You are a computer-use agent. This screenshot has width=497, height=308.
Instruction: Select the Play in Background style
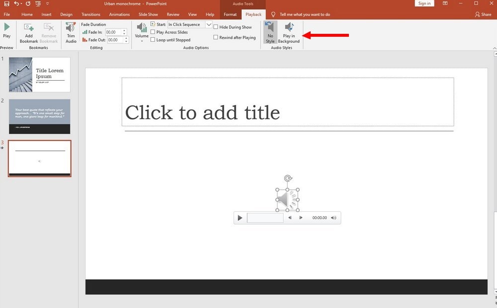(x=289, y=32)
